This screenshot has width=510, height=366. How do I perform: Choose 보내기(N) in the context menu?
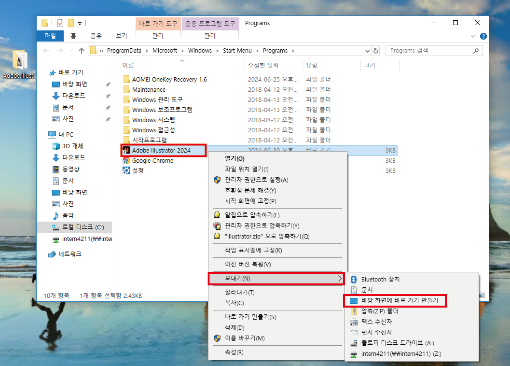tap(277, 279)
